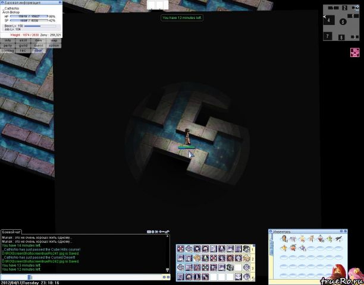The image size is (364, 285).
Task: Switch inventory category via top side tab
Action: 271,237
